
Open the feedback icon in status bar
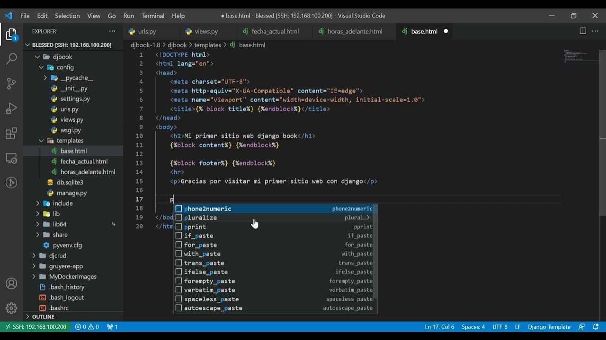coord(582,327)
